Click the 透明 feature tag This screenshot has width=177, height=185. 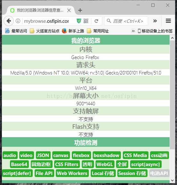pos(88,164)
